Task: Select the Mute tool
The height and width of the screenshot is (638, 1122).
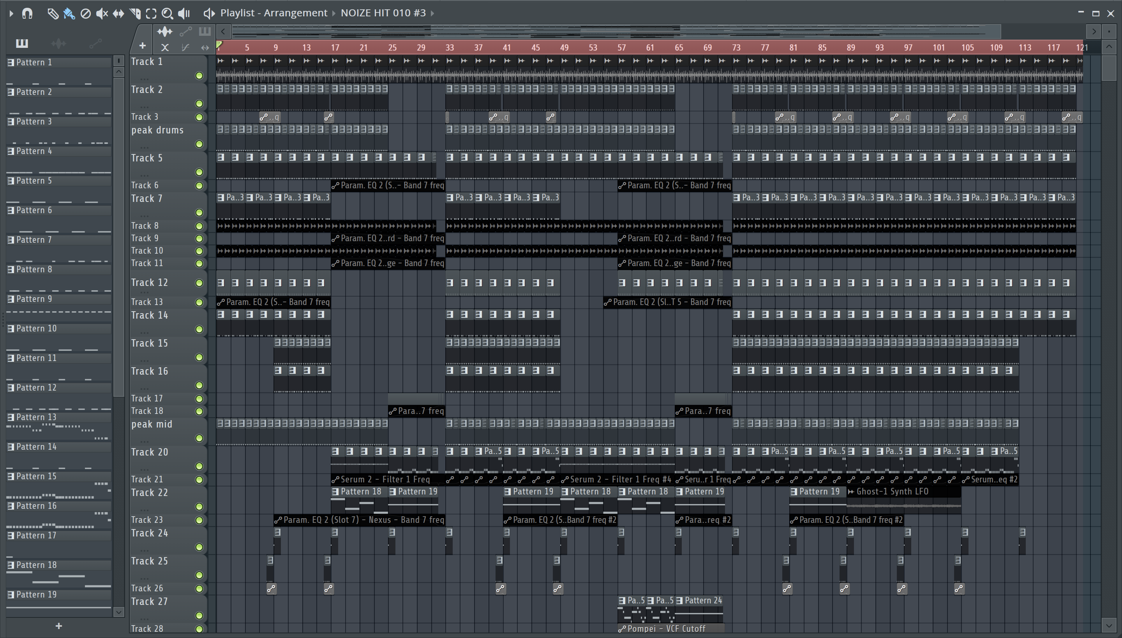Action: pos(102,14)
